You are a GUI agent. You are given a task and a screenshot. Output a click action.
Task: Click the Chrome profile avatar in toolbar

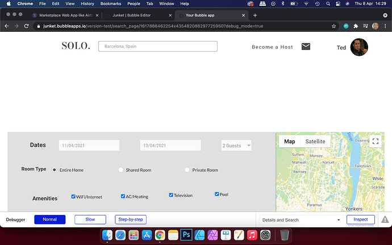[376, 26]
